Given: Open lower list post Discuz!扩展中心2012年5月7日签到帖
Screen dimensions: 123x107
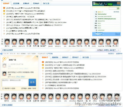Looking at the screenshot, I should (62, 62).
